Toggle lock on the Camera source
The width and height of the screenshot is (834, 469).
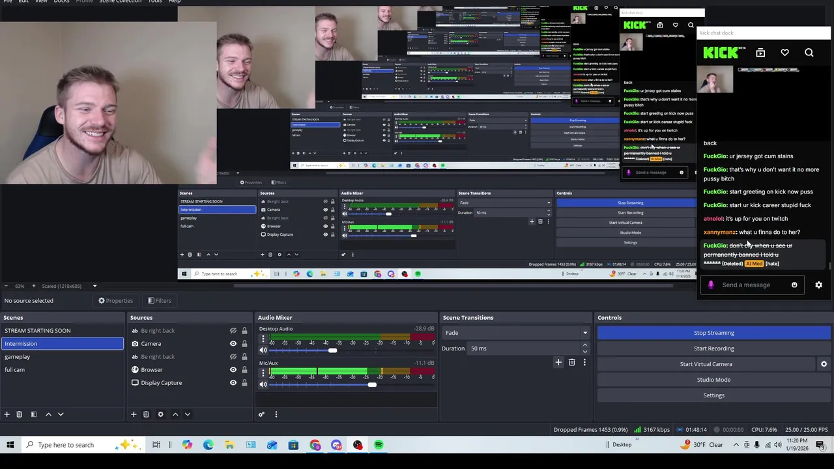pyautogui.click(x=244, y=343)
